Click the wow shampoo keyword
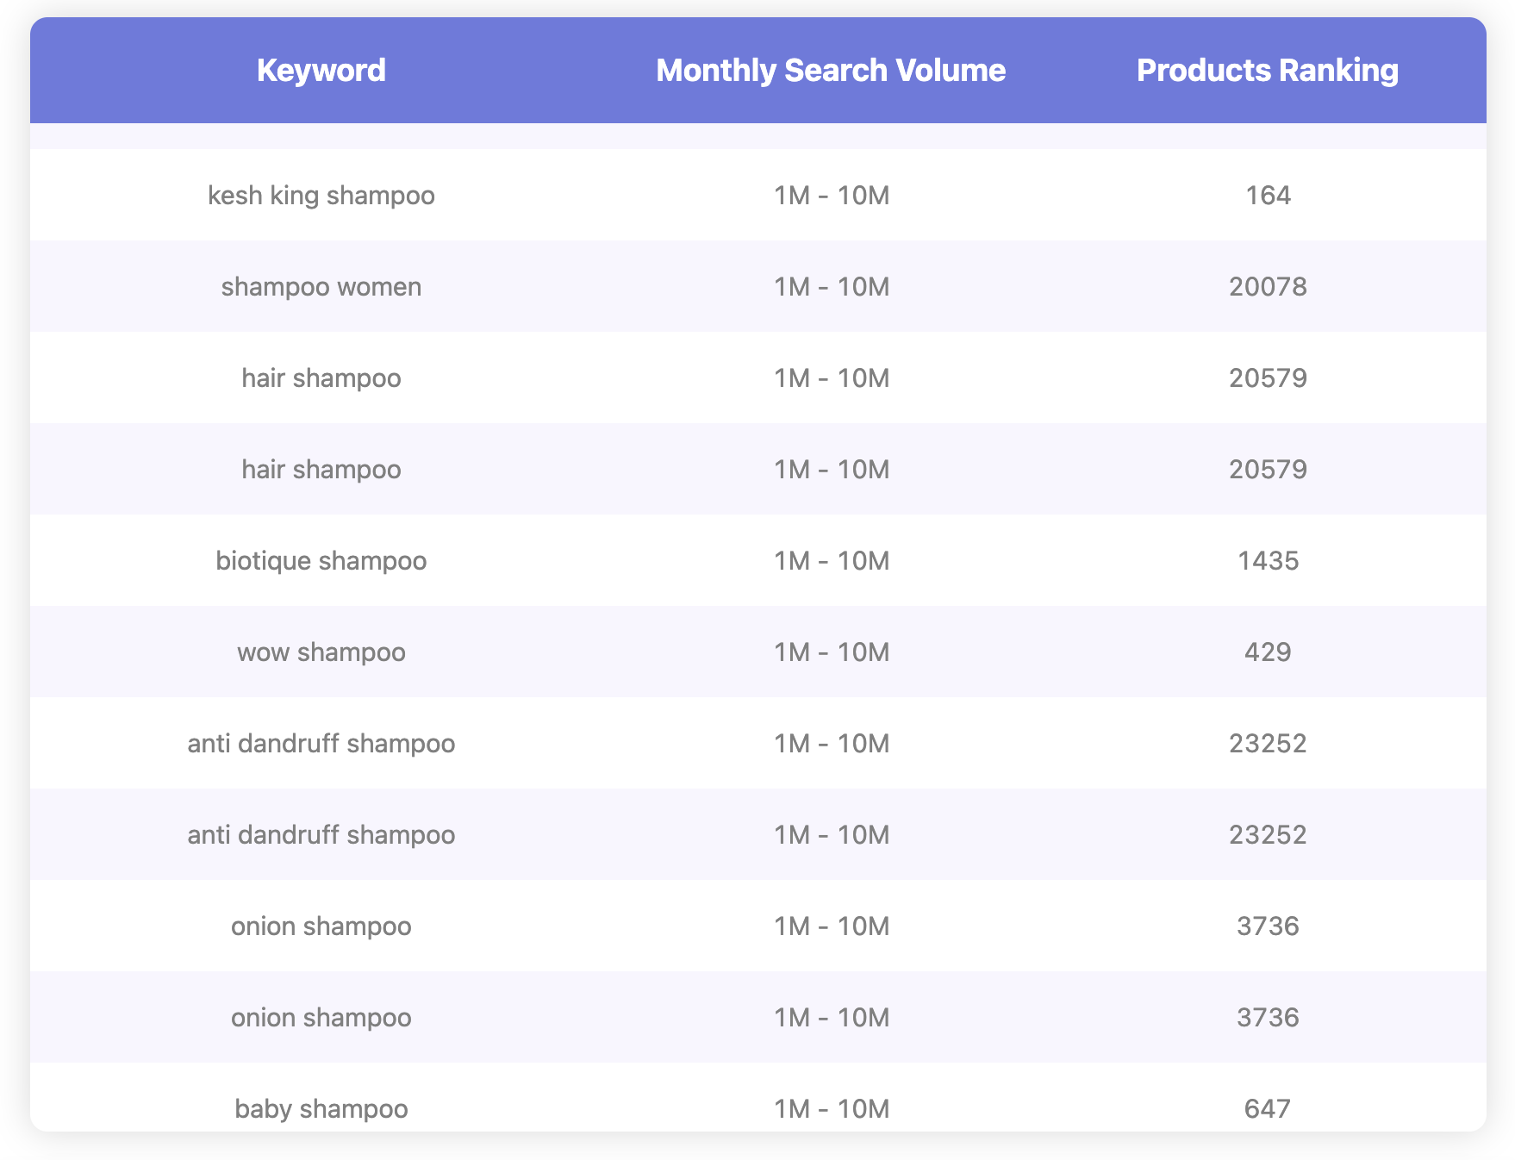Screen dimensions: 1515x1160 (321, 652)
